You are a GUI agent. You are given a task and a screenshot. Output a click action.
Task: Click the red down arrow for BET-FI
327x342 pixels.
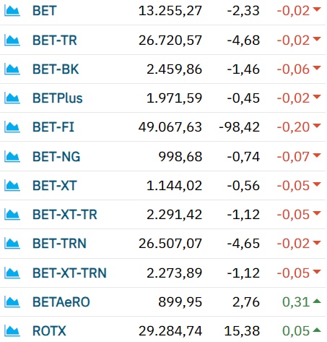[x=317, y=126]
